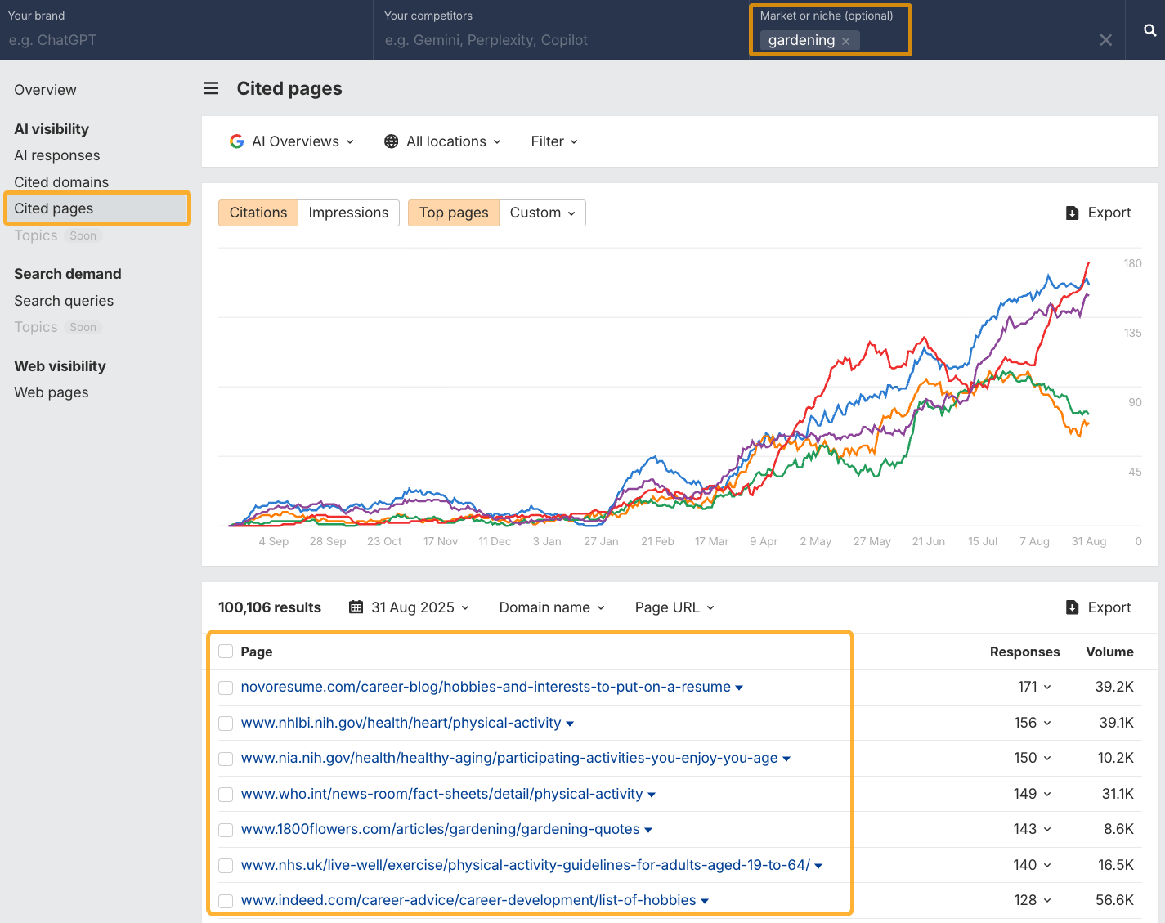1165x923 pixels.
Task: Click the globe icon in All locations selector
Action: (391, 141)
